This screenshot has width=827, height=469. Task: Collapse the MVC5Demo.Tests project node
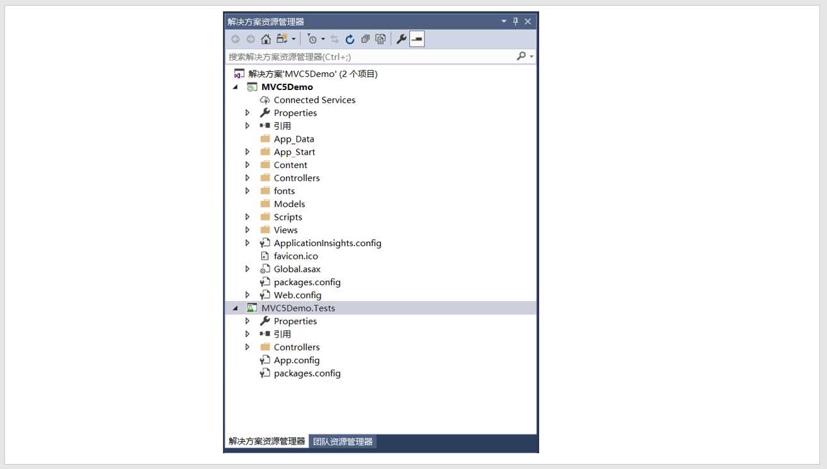click(x=236, y=308)
